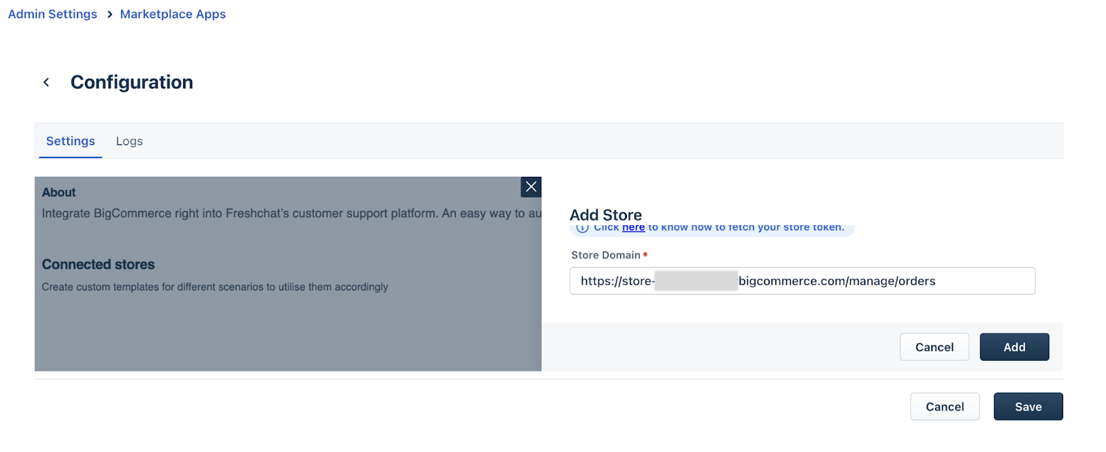Click the Add Store title
The image size is (1106, 452).
[606, 215]
